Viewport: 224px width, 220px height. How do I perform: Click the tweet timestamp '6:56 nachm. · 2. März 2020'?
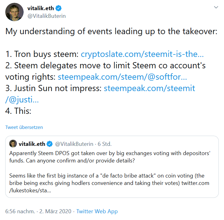pos(38,211)
